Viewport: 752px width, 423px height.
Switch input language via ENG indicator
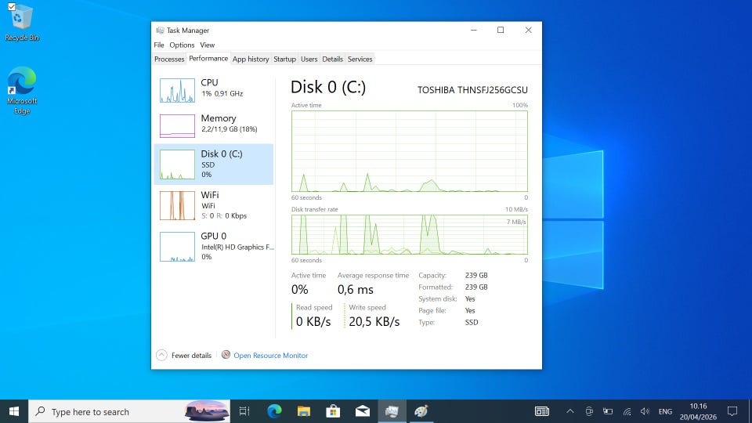pos(665,411)
